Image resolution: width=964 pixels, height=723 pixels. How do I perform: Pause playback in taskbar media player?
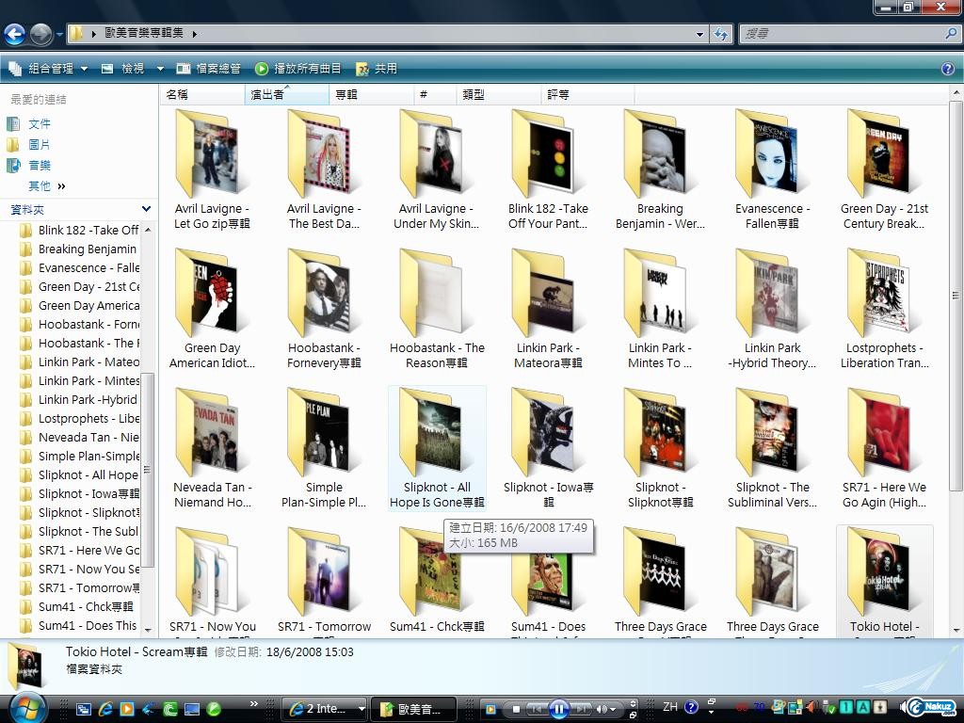(558, 709)
